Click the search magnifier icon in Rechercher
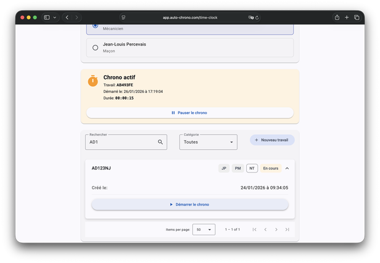Image resolution: width=380 pixels, height=263 pixels. 160,142
